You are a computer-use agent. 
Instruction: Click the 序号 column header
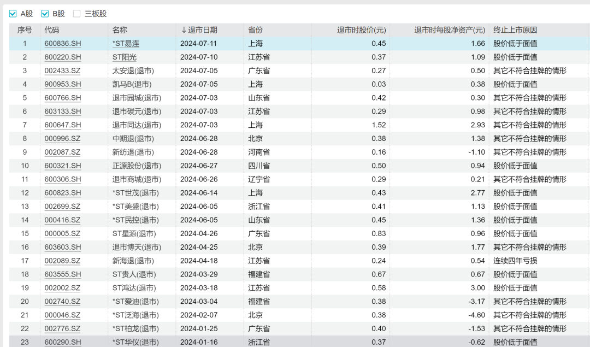click(x=25, y=30)
